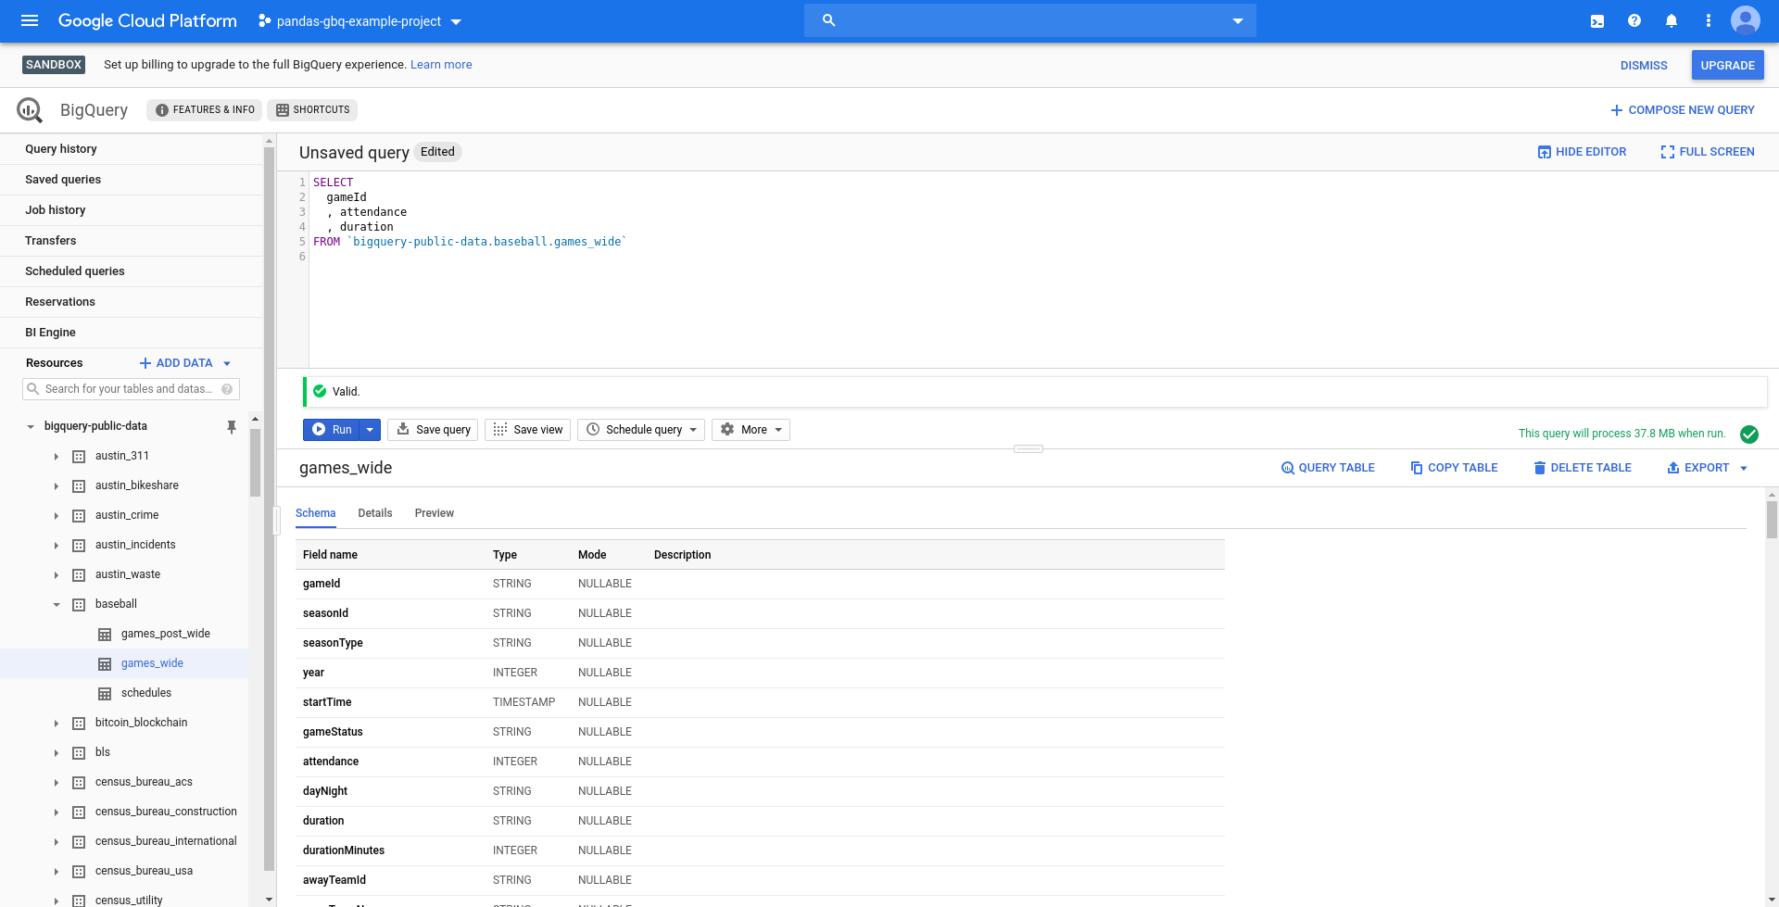The width and height of the screenshot is (1779, 907).
Task: Click green query validation check icon
Action: 1749,434
